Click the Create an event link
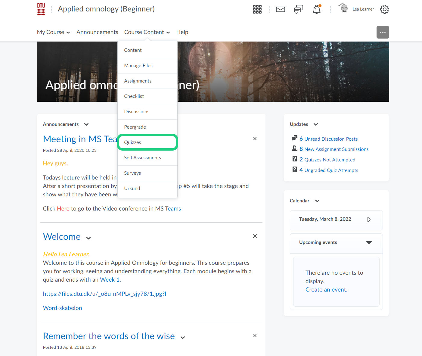This screenshot has height=356, width=422. click(x=326, y=290)
